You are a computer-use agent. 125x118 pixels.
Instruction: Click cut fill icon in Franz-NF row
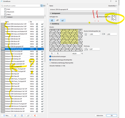tap(42, 86)
